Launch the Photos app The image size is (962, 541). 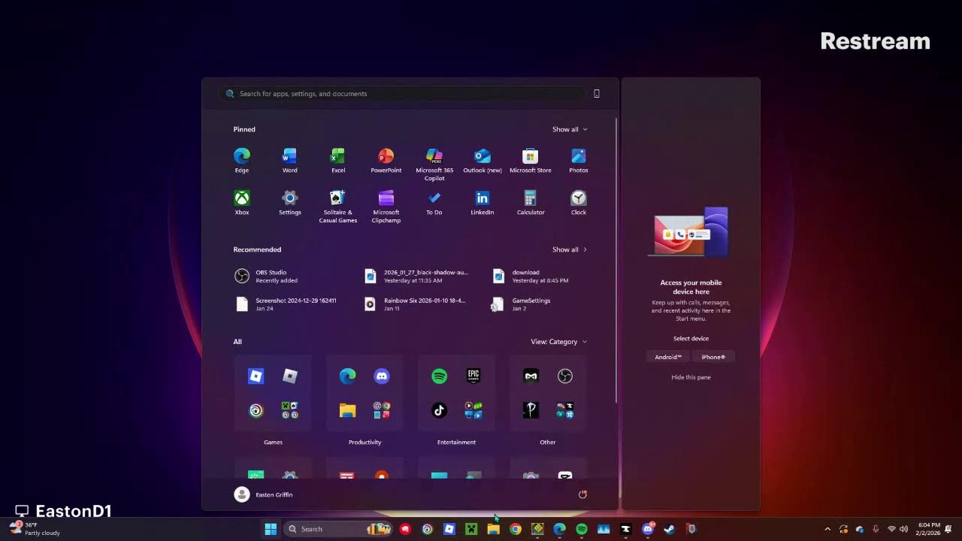[579, 160]
